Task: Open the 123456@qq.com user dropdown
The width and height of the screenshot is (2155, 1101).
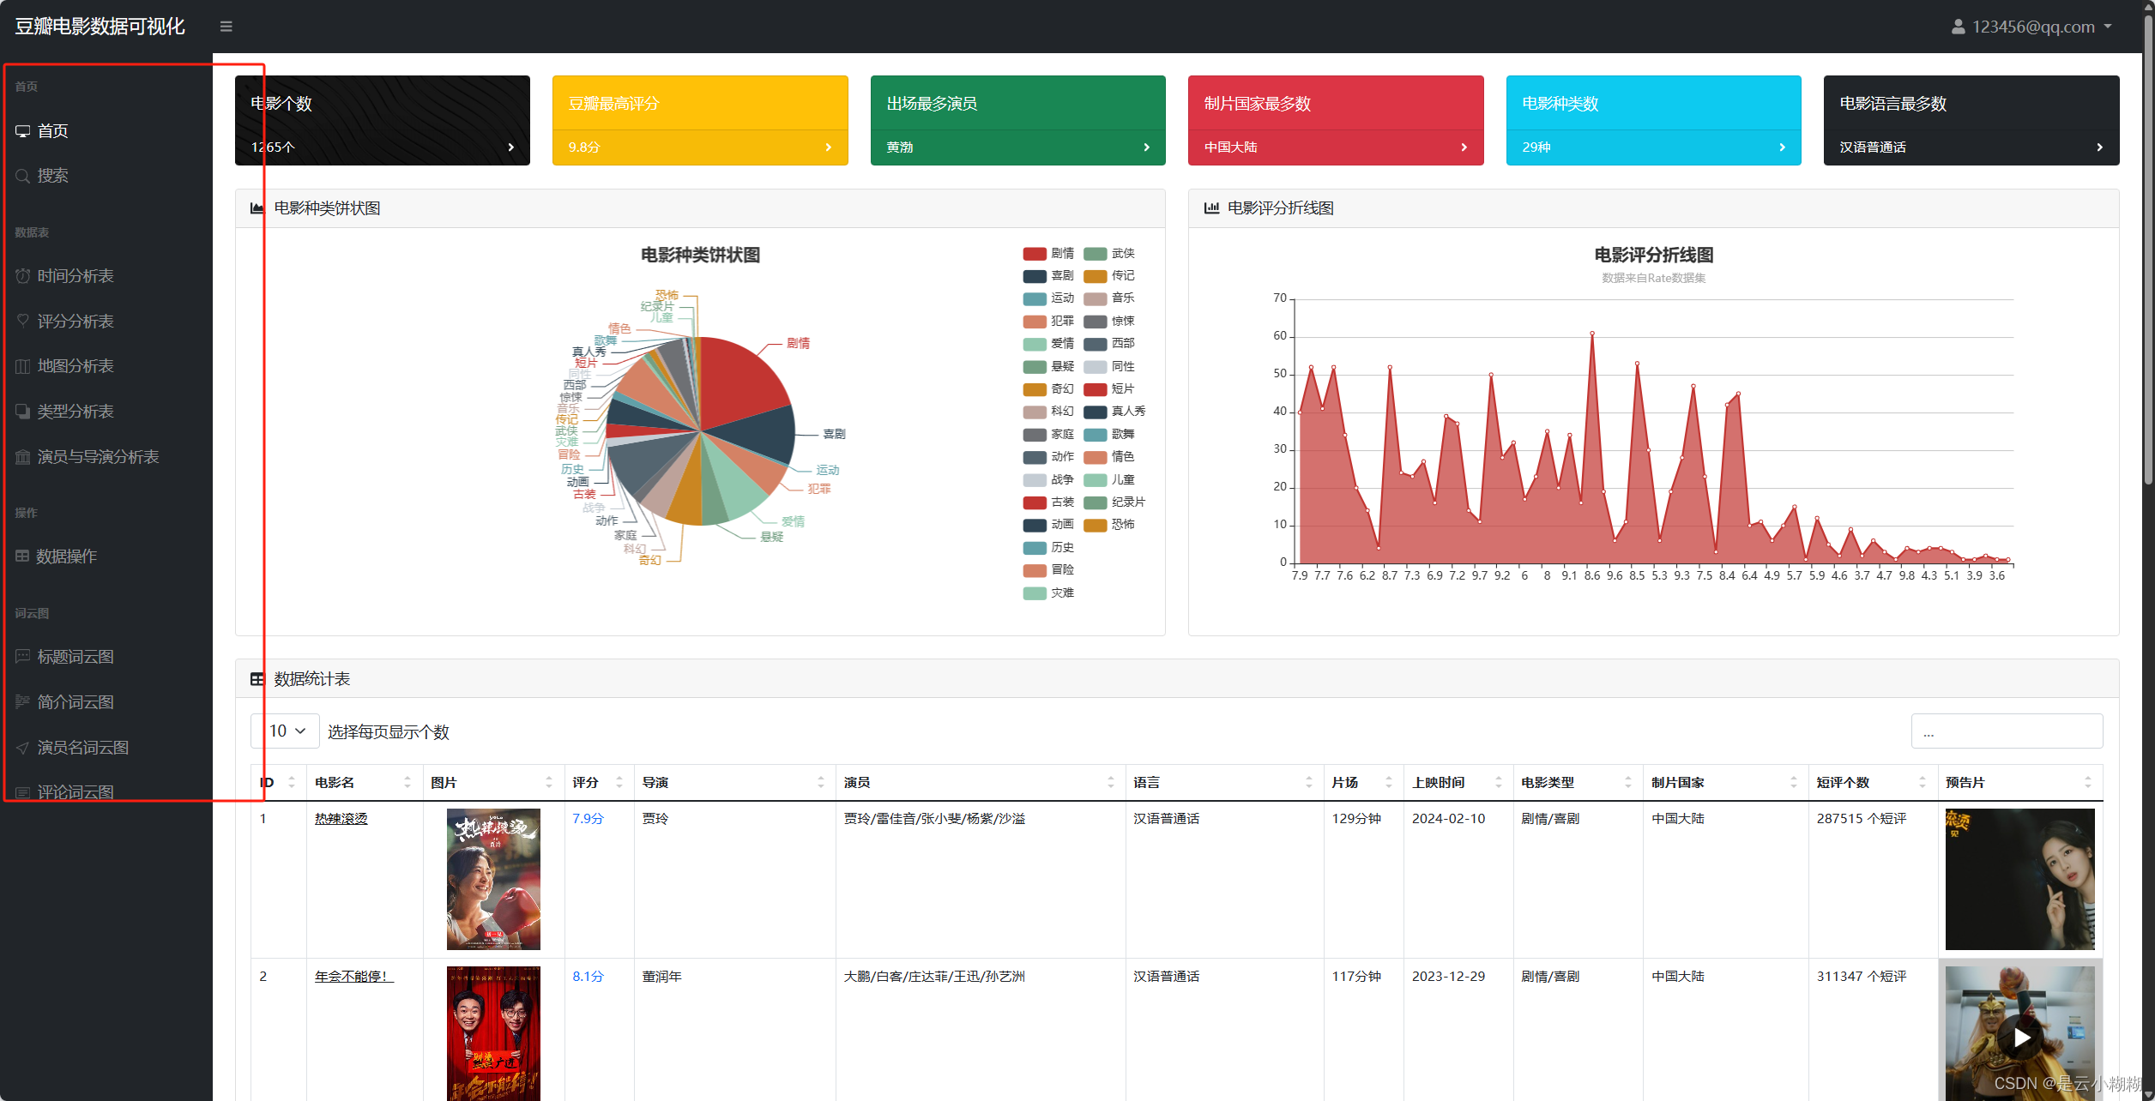Action: tap(2031, 27)
